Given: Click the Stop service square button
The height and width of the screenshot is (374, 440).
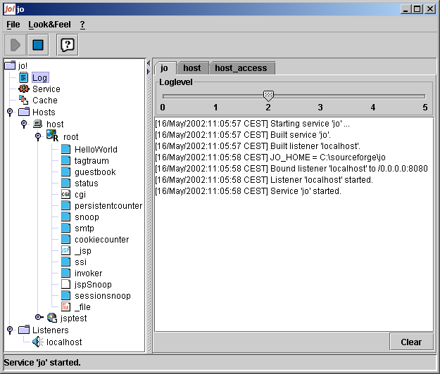Looking at the screenshot, I should click(x=38, y=45).
